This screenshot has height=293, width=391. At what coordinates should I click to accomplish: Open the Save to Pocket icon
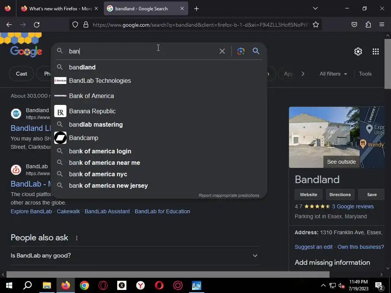coord(354,25)
